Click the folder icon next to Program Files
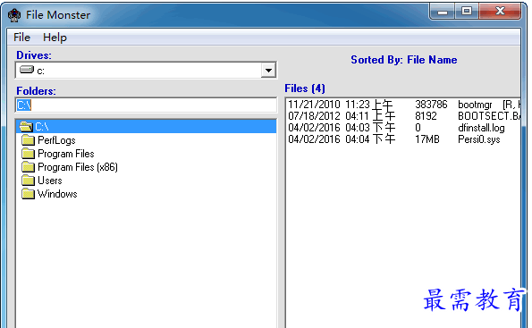The height and width of the screenshot is (328, 532). [x=28, y=154]
